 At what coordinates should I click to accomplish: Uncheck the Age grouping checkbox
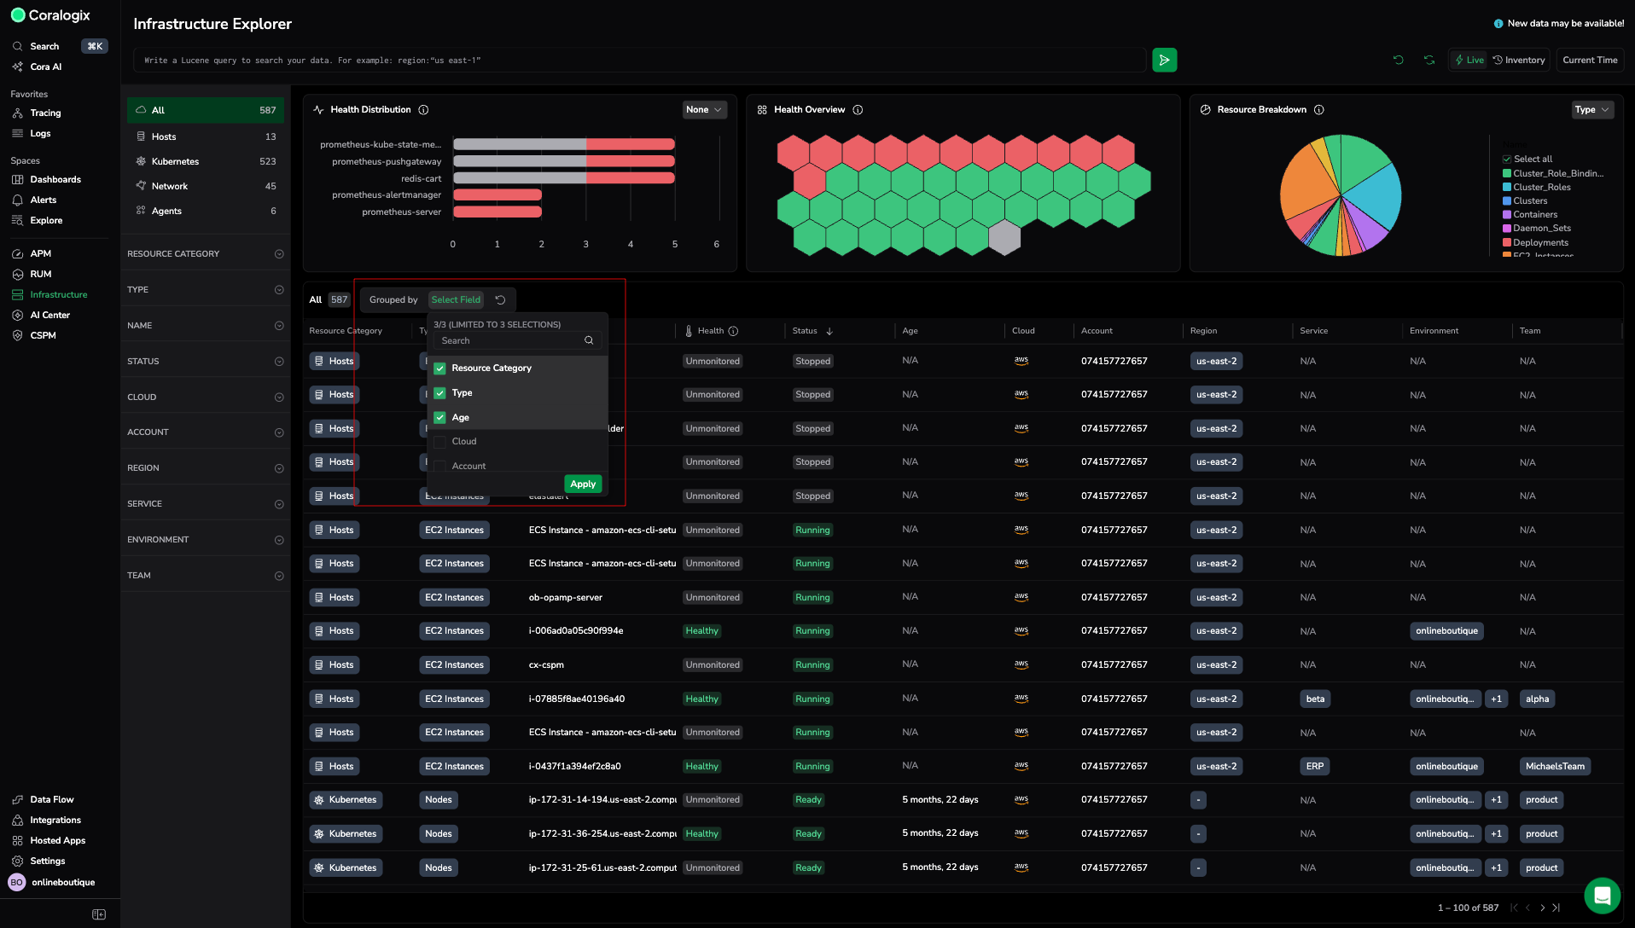440,418
